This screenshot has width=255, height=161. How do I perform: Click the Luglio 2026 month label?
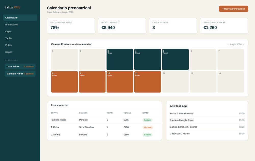[x=236, y=44]
